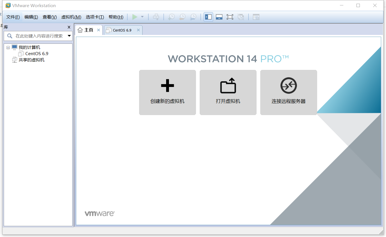
Task: Switch to the 主页 home tab
Action: coord(89,30)
